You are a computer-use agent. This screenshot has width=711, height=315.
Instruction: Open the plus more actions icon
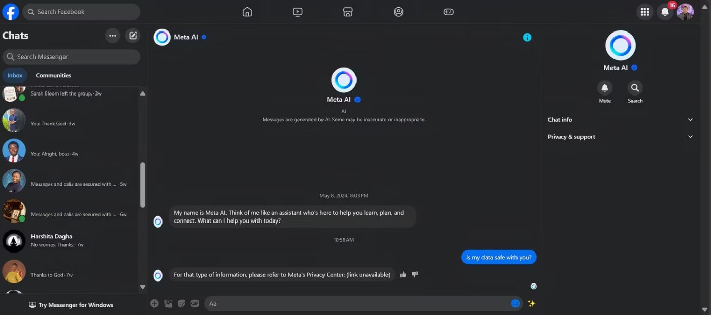coord(154,304)
